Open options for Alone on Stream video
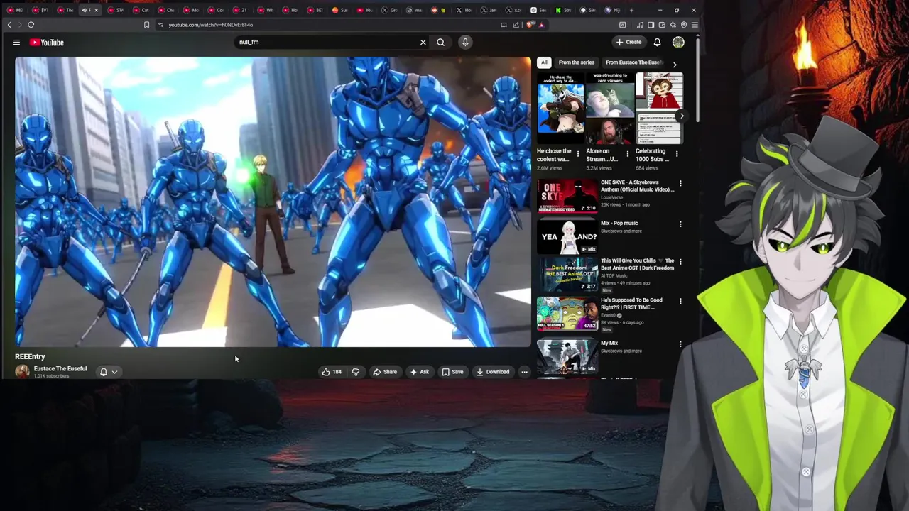The width and height of the screenshot is (909, 511). point(627,153)
